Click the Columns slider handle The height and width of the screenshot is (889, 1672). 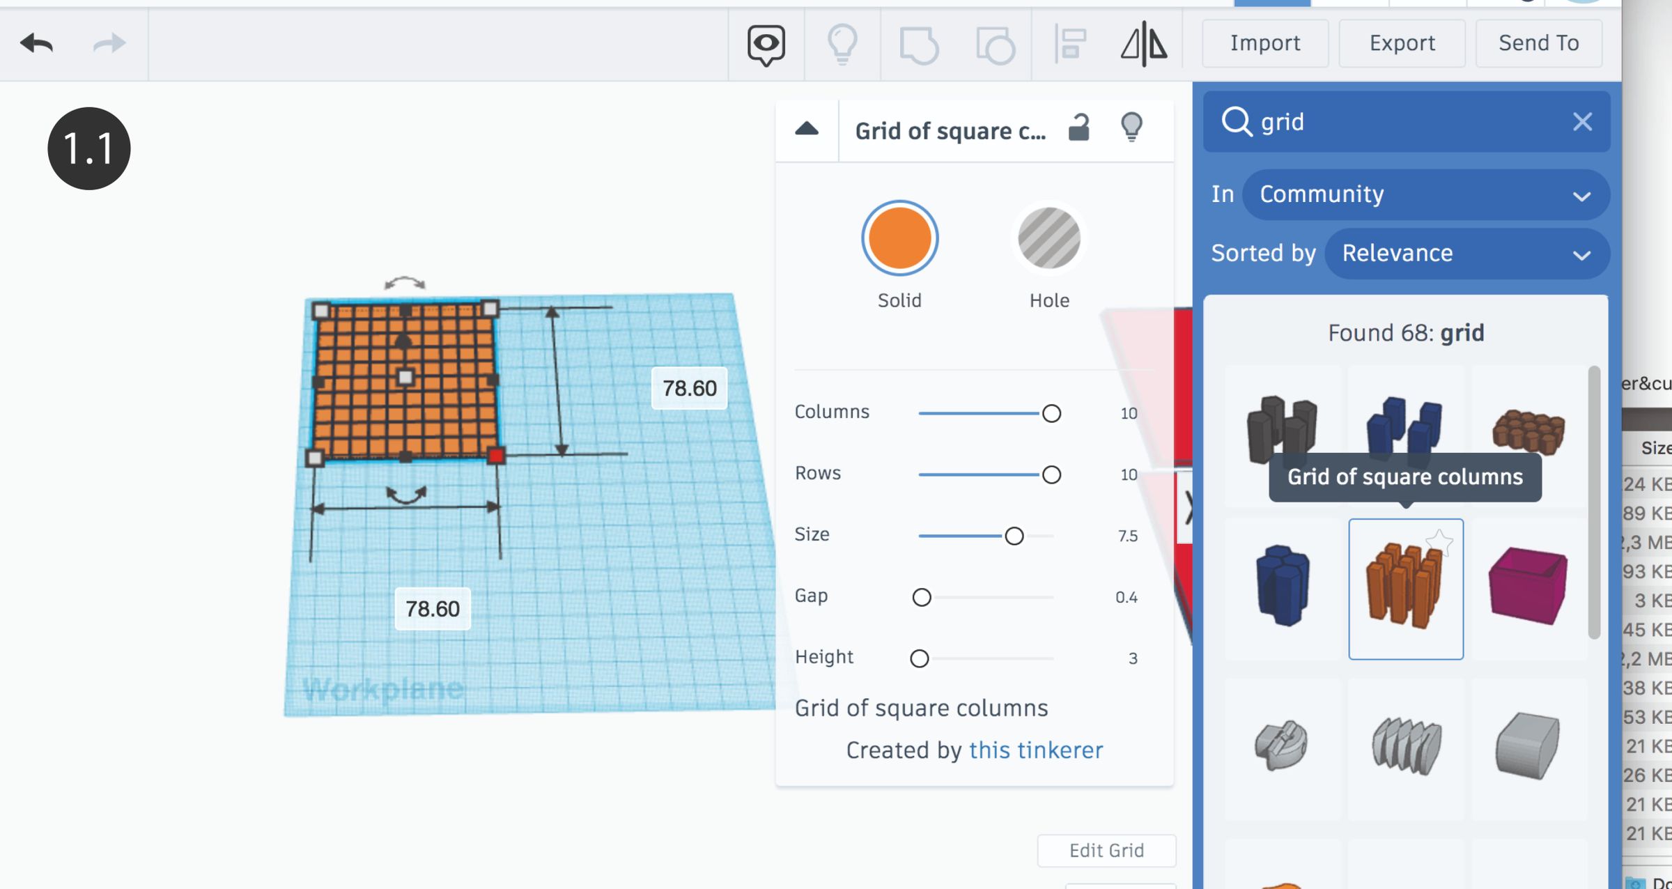point(1051,414)
